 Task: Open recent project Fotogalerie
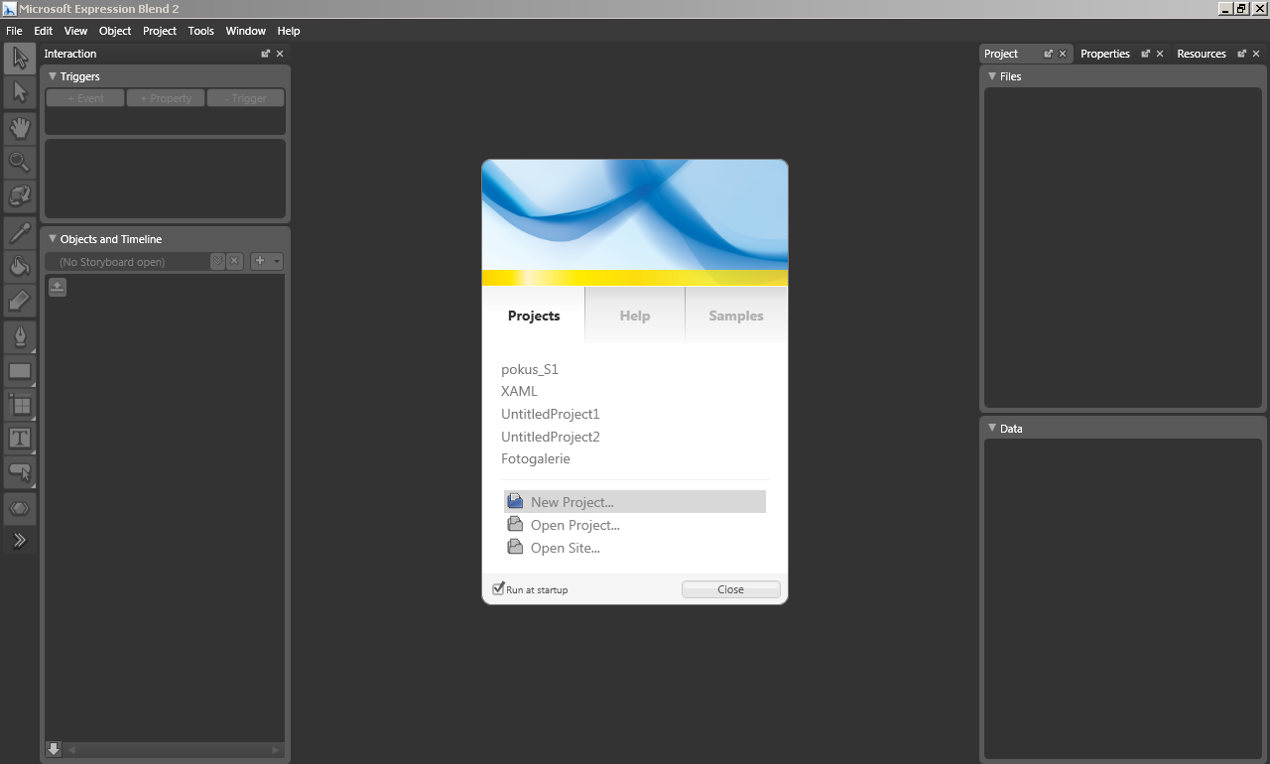coord(536,458)
